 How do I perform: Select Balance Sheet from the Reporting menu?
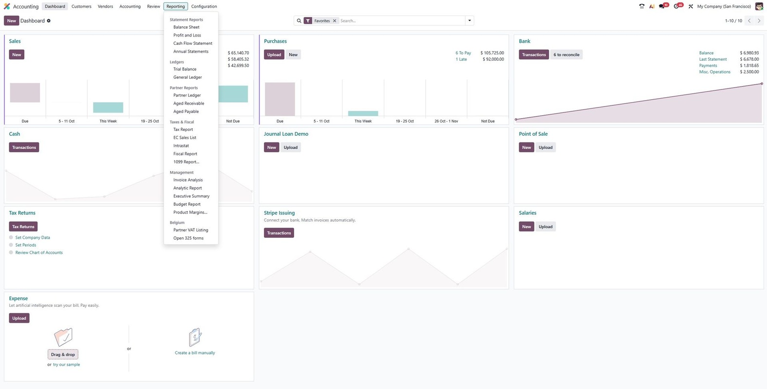click(186, 27)
